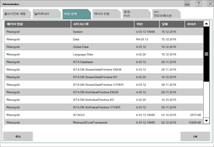Image resolution: width=214 pixels, height=147 pixels.
Task: Select ISTA DB StreamDataPrimitive KO row
Action: [x=104, y=77]
